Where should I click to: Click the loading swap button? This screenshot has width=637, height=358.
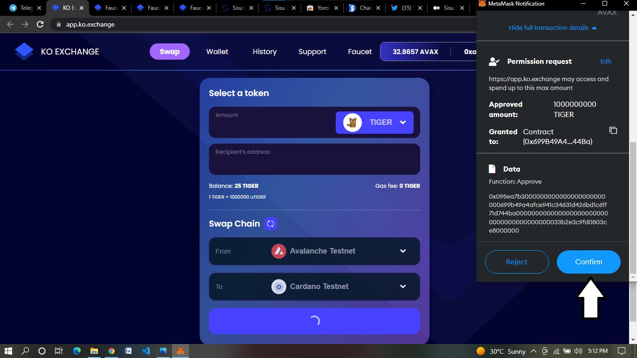click(314, 321)
